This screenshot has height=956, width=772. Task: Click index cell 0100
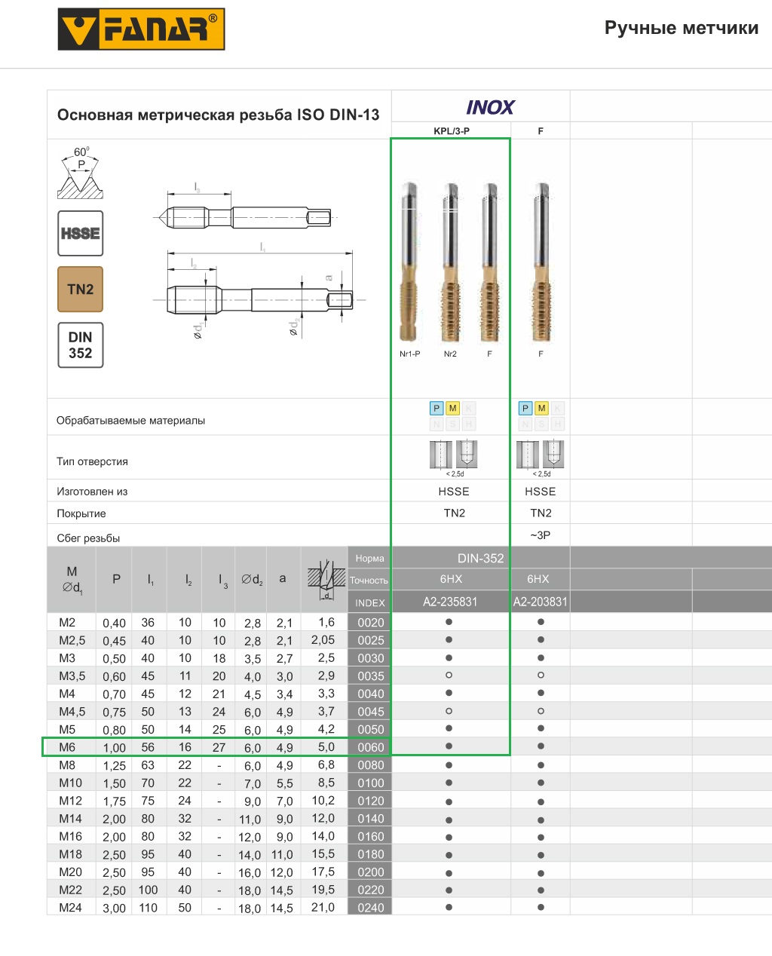click(x=370, y=783)
